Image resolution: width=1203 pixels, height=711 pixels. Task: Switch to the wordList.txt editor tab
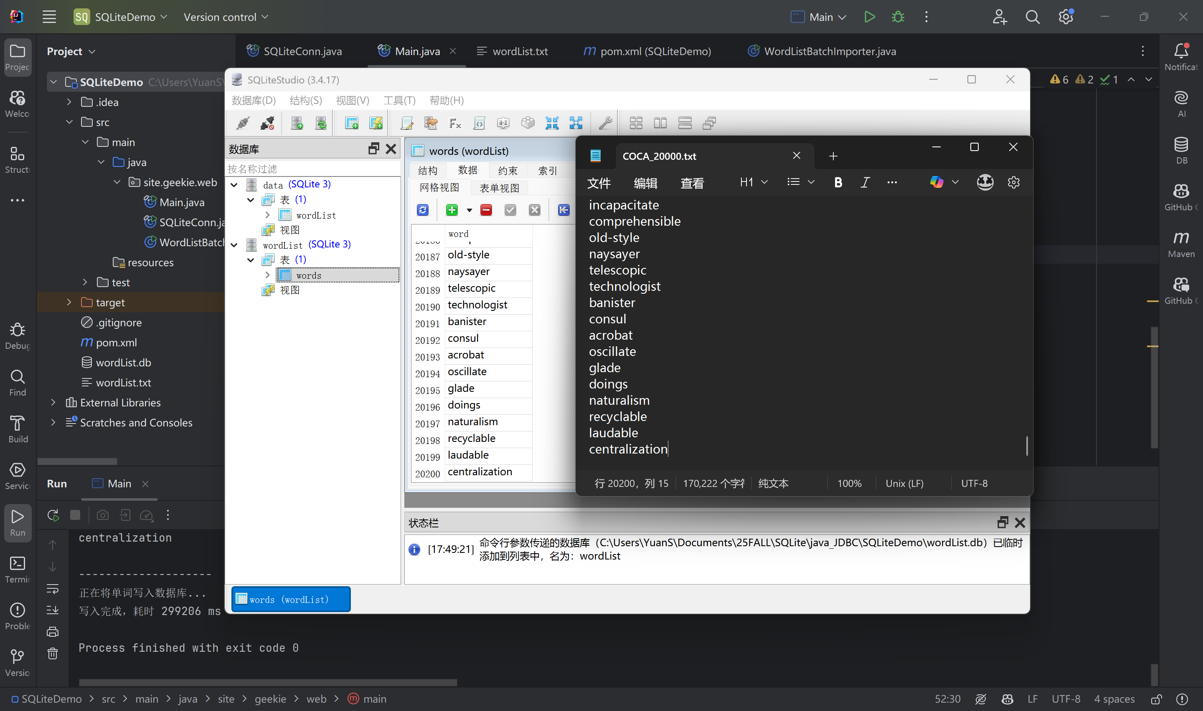[x=520, y=51]
